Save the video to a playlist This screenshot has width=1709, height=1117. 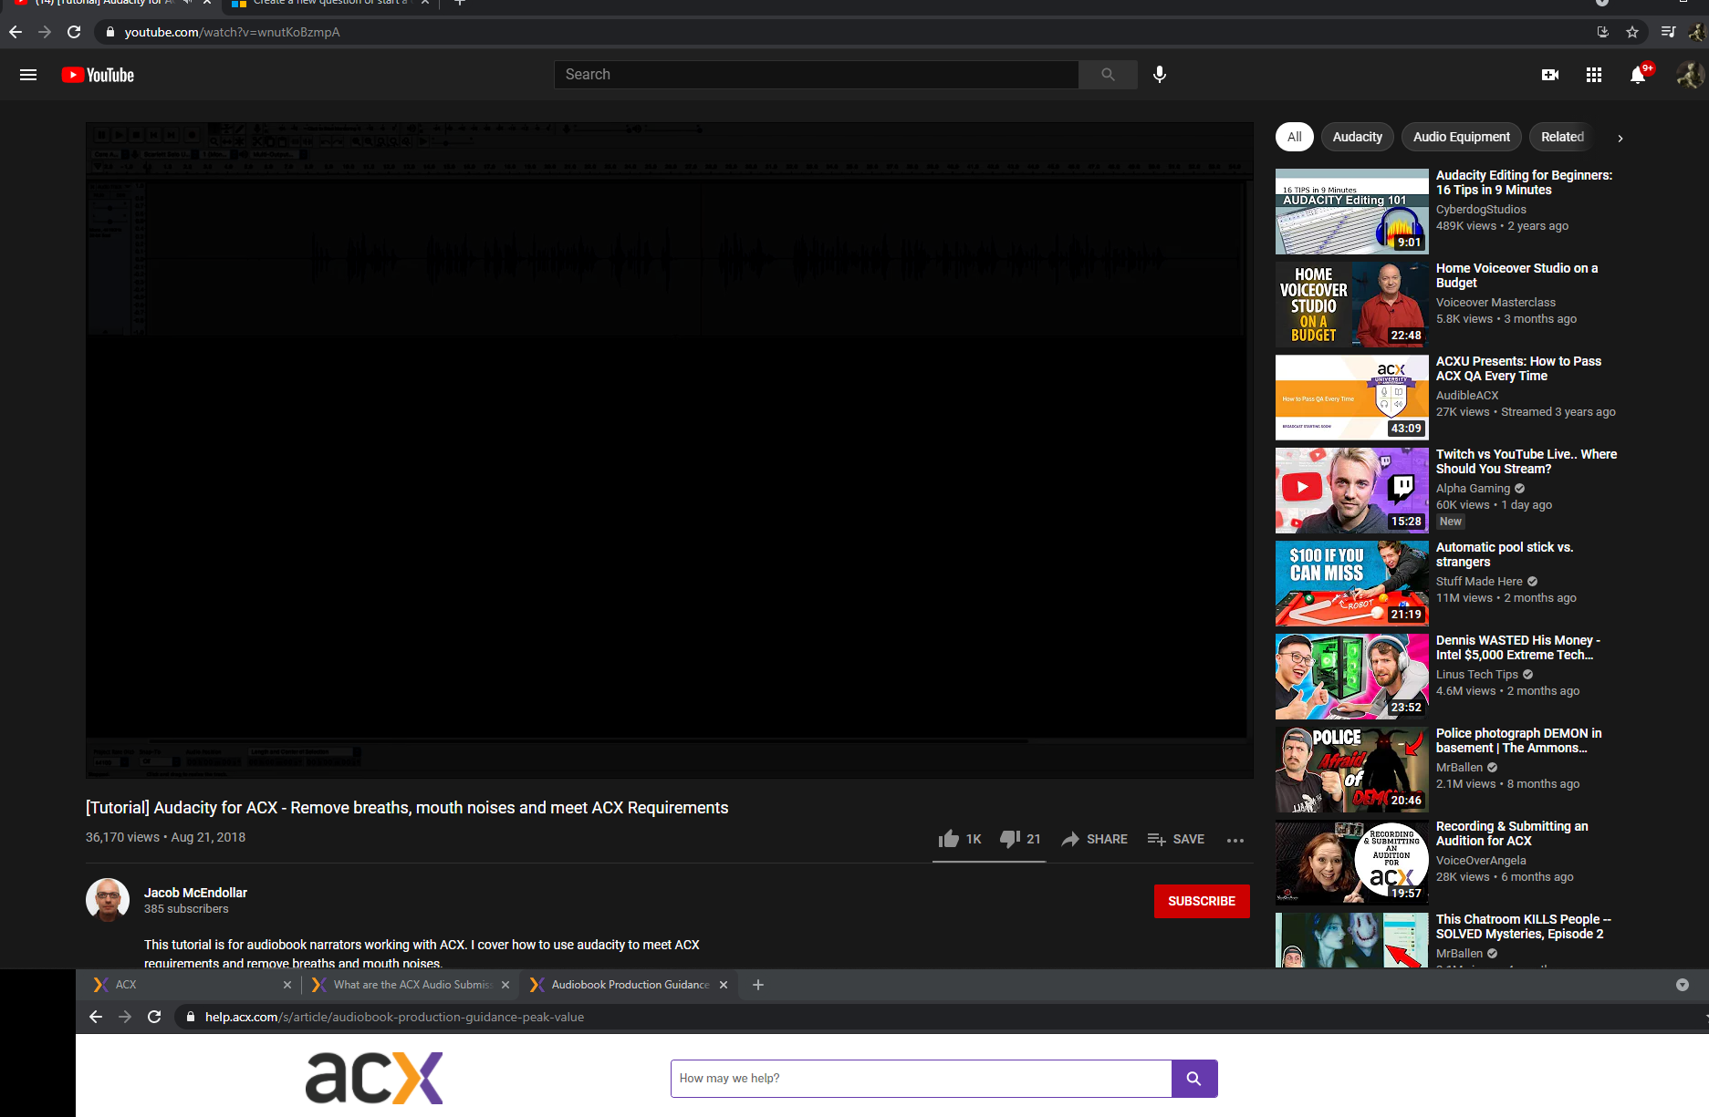tap(1176, 839)
